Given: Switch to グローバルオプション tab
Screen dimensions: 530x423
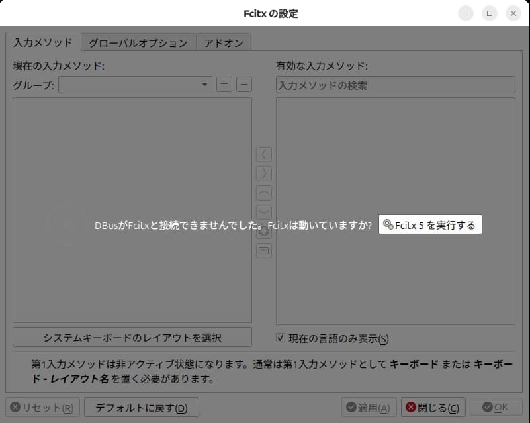Looking at the screenshot, I should click(x=138, y=43).
